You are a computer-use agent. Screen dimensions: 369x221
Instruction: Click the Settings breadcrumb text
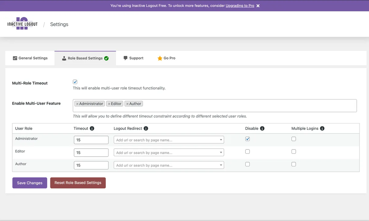[x=59, y=24]
